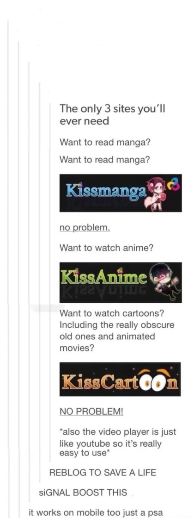194x518 pixels.
Task: Select the heading 'The only 3 sites you'll ever need'
Action: click(x=112, y=115)
